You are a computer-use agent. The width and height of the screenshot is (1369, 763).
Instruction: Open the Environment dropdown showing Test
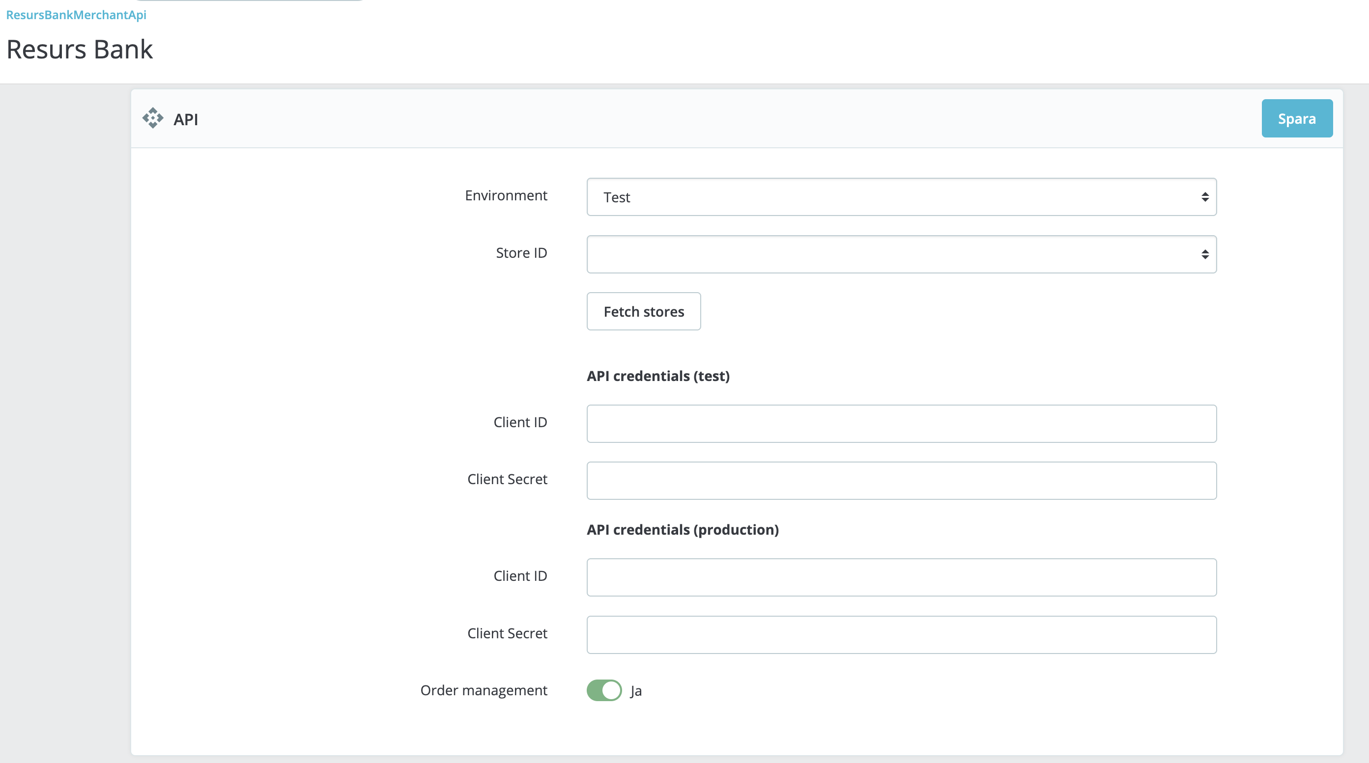click(901, 197)
